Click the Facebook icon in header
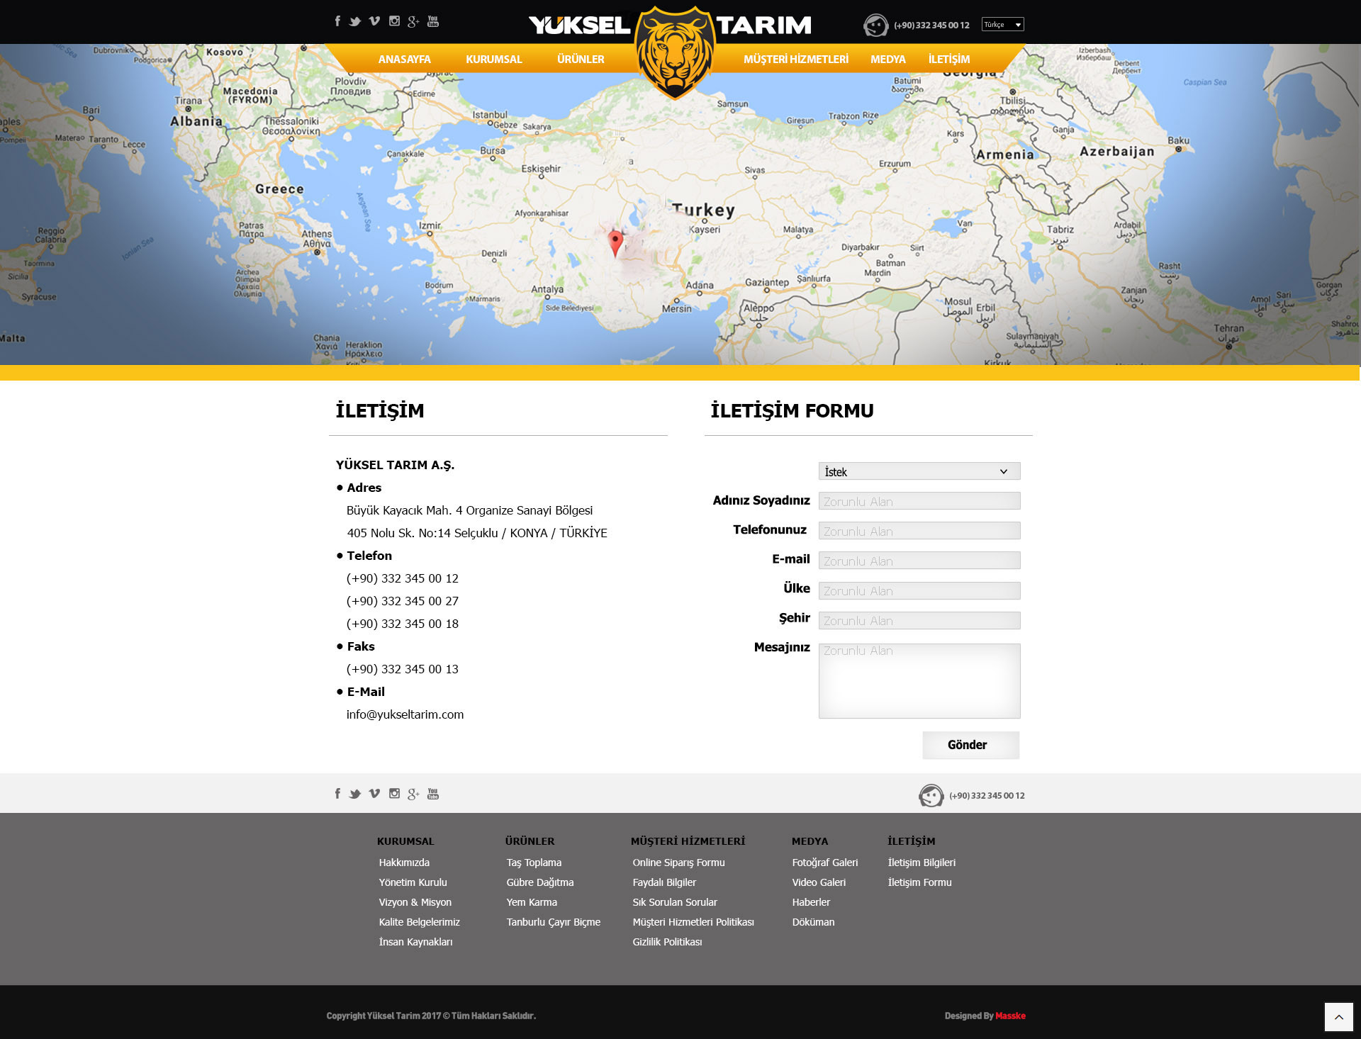Screen dimensions: 1361x1039 (337, 21)
